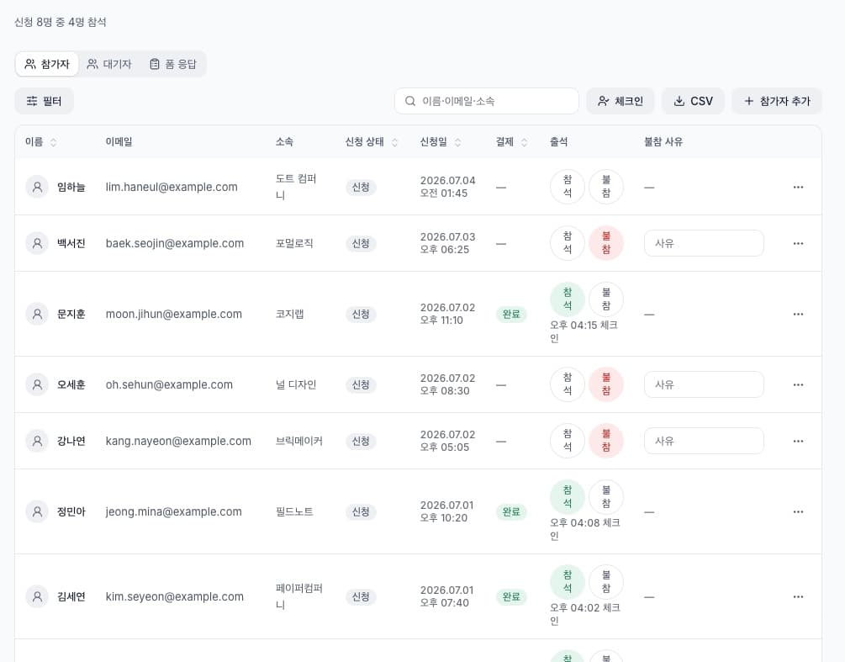
Task: Sort by the 신청일 column
Action: click(441, 142)
